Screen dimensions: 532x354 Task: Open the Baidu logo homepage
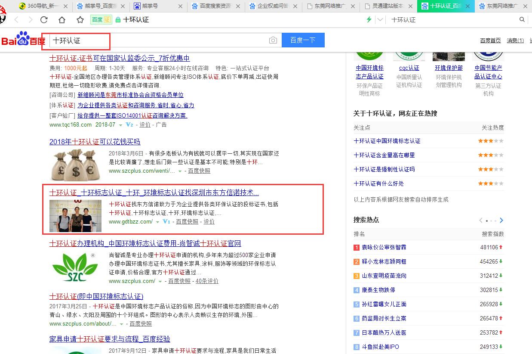23,40
